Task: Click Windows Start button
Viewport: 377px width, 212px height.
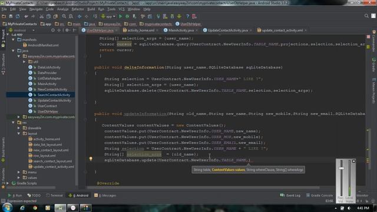Action: 7,207
